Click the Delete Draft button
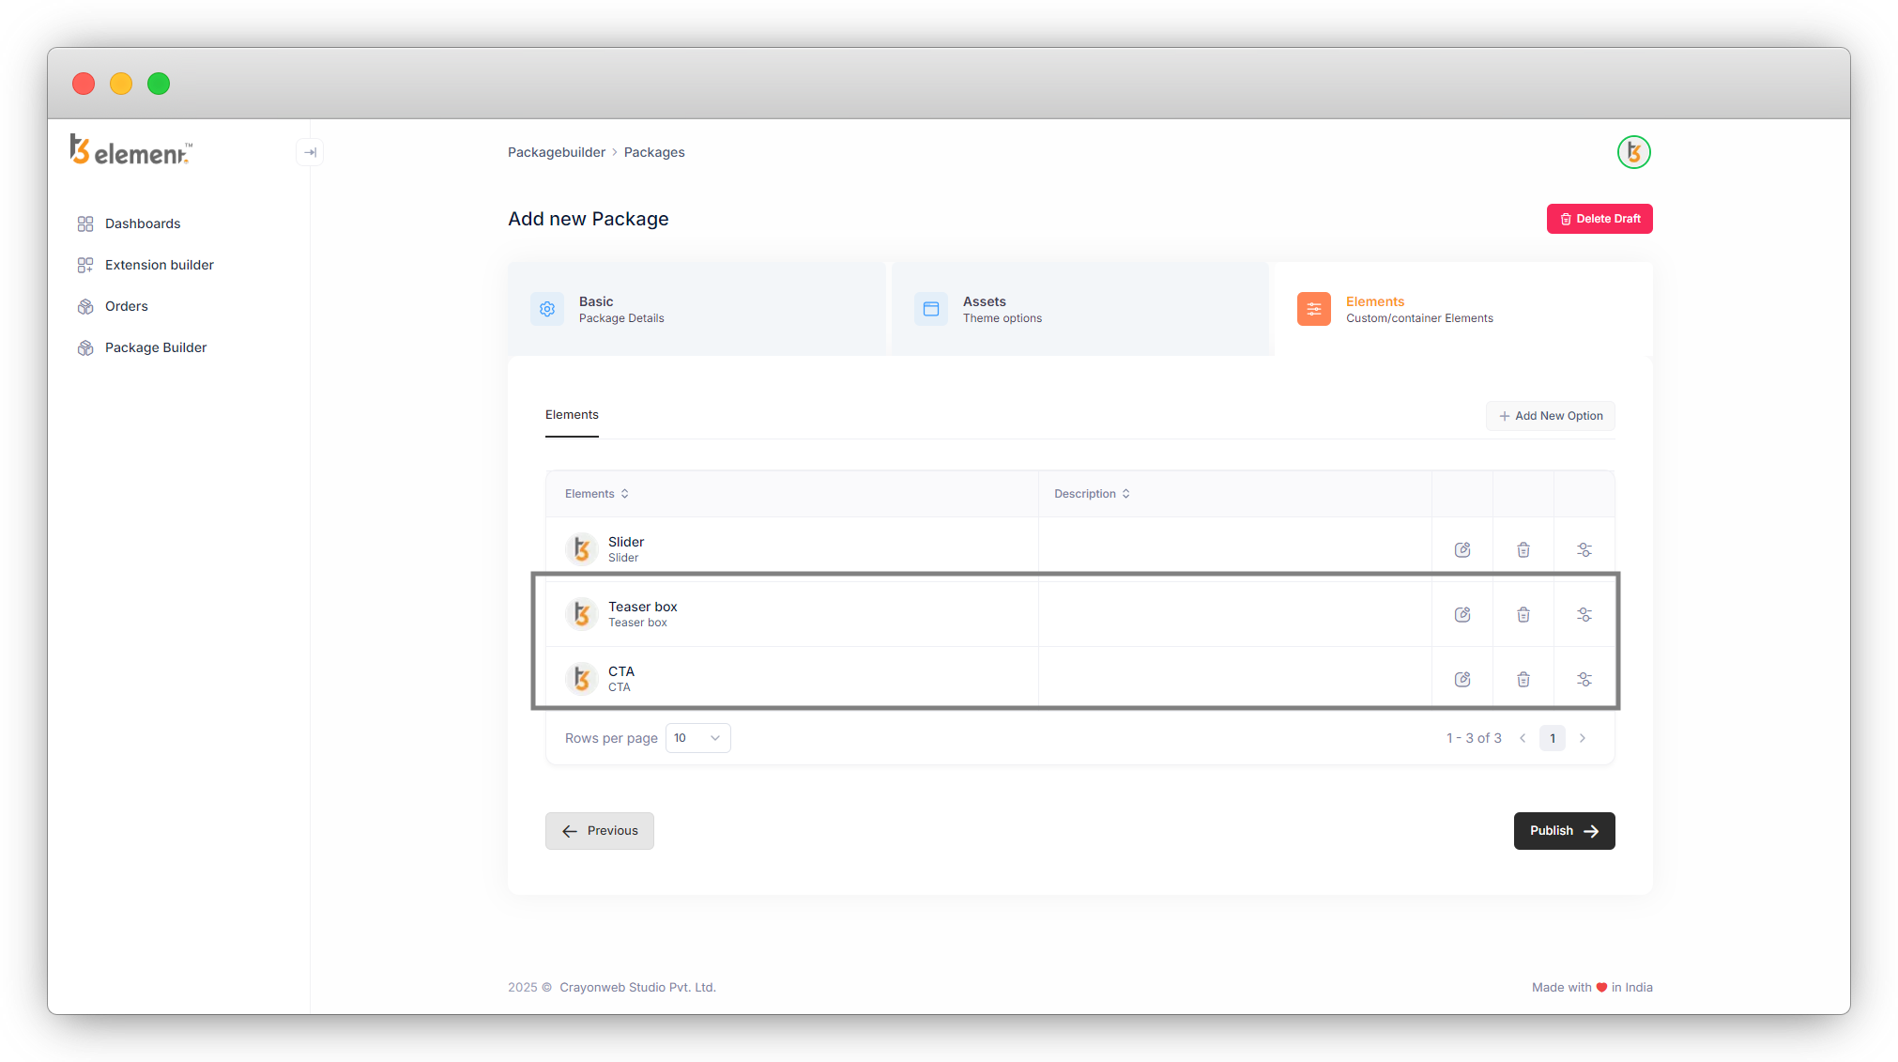Image resolution: width=1898 pixels, height=1062 pixels. coord(1599,219)
